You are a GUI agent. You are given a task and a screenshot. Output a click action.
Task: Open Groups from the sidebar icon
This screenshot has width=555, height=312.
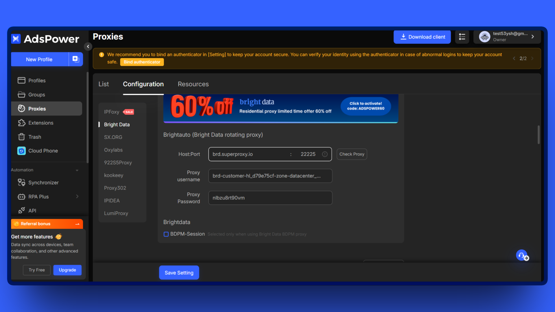click(x=22, y=94)
